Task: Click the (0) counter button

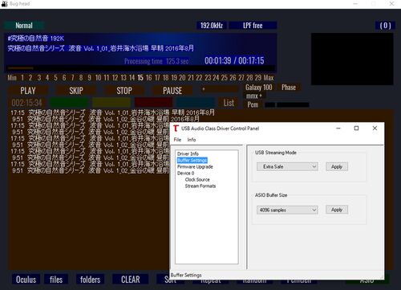Action: tap(385, 26)
